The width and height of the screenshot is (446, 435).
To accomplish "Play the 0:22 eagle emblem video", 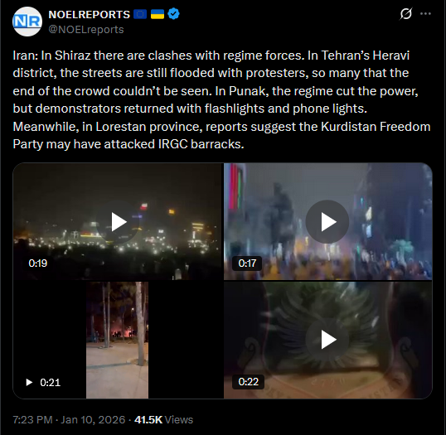I will tap(327, 340).
